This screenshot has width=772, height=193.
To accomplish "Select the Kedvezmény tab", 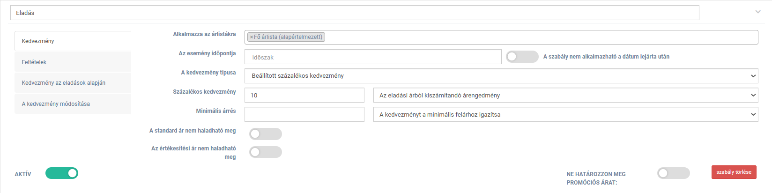I will pyautogui.click(x=73, y=41).
